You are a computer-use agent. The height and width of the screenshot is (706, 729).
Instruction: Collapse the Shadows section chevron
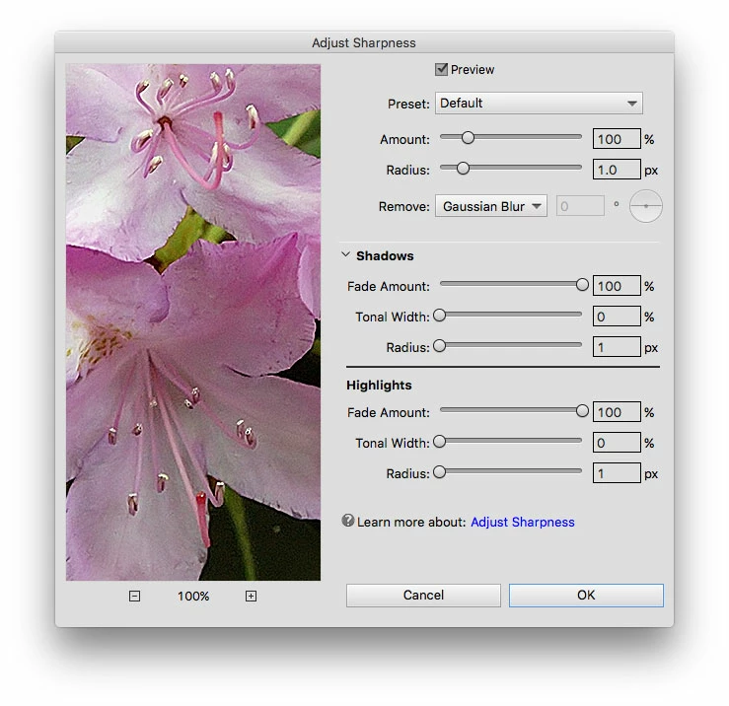345,254
